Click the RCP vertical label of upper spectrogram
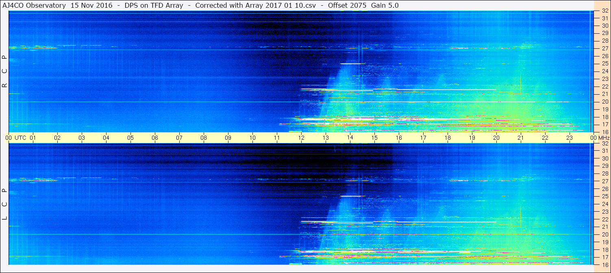This screenshot has height=273, width=611. coord(5,72)
